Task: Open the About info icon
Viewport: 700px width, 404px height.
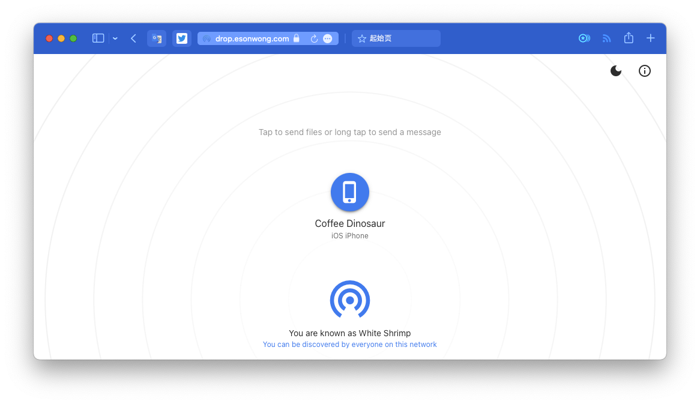Action: (x=644, y=71)
